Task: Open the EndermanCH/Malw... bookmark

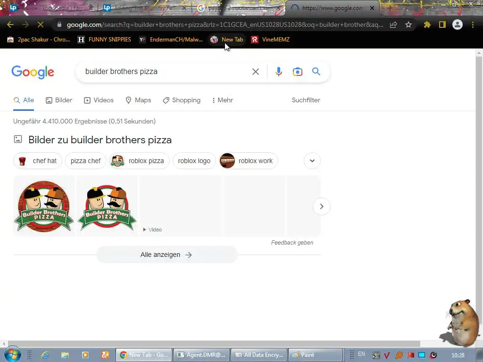Action: [171, 40]
